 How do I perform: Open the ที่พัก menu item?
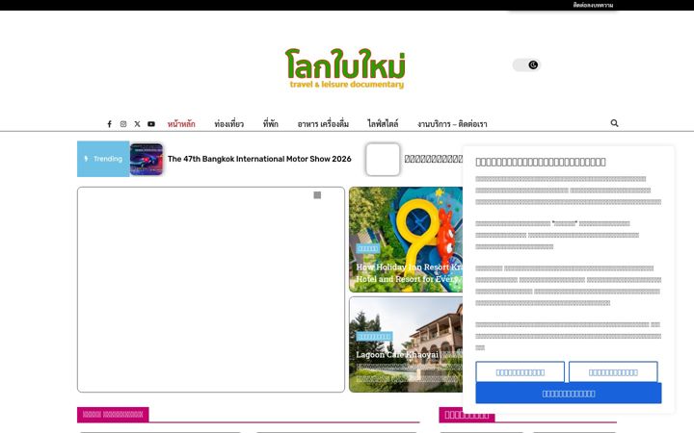[271, 124]
